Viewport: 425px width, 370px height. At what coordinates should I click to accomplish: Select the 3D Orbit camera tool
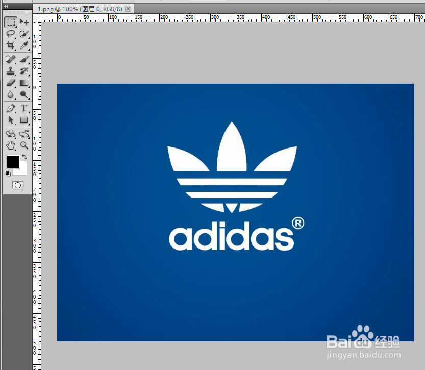24,134
